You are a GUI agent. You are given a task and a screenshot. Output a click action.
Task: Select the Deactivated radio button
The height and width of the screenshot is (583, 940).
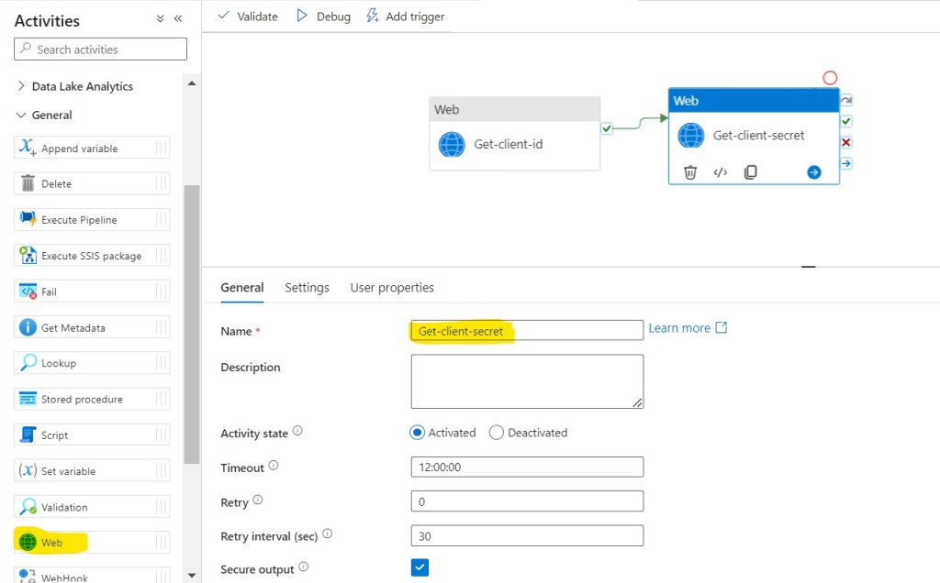[x=497, y=433]
